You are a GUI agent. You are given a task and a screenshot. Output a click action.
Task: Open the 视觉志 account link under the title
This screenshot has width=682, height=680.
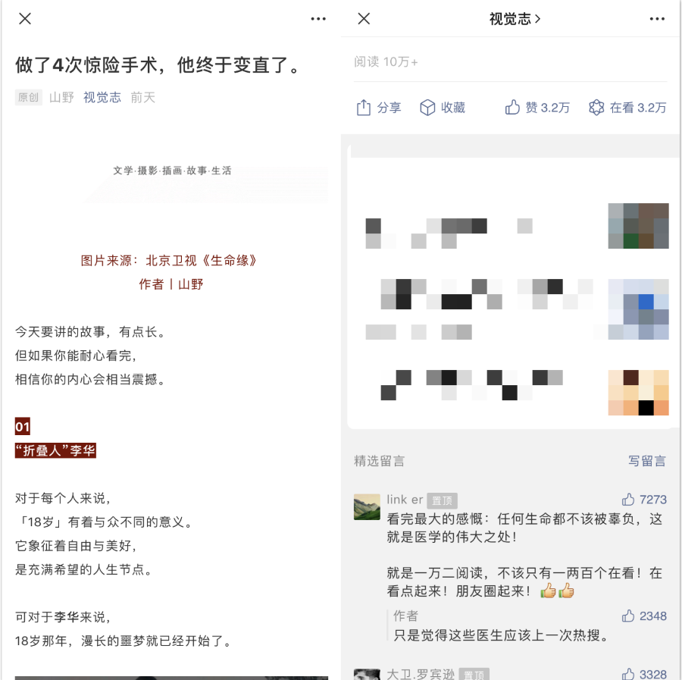pos(102,97)
